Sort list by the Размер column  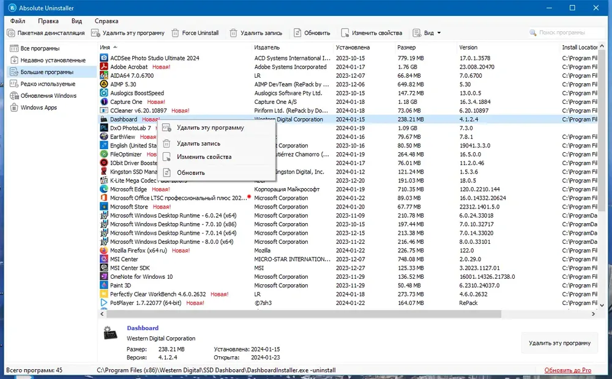(406, 47)
